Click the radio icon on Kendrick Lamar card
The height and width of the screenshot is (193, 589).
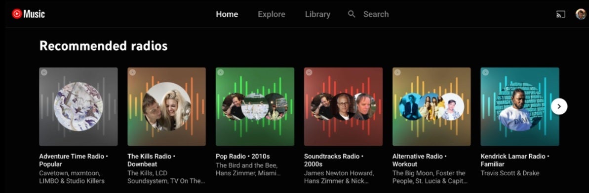tap(485, 72)
